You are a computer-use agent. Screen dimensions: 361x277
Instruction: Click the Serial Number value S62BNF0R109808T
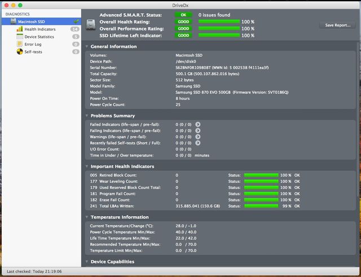pyautogui.click(x=193, y=68)
